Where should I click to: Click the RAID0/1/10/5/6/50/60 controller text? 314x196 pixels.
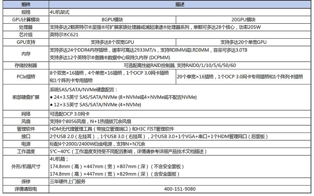(x=180, y=66)
